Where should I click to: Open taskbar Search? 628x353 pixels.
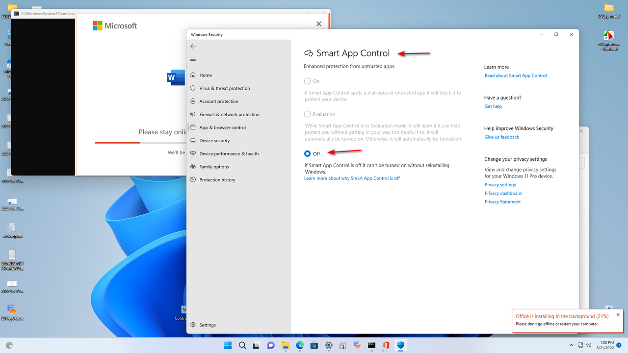242,345
